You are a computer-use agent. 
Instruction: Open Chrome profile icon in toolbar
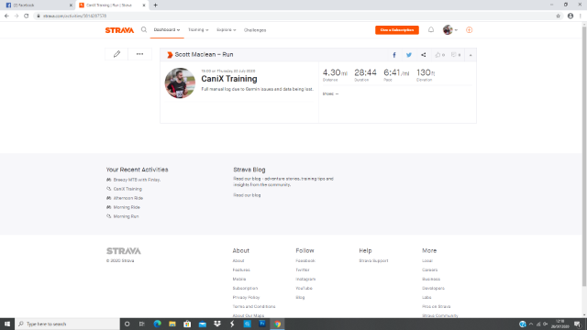point(570,16)
